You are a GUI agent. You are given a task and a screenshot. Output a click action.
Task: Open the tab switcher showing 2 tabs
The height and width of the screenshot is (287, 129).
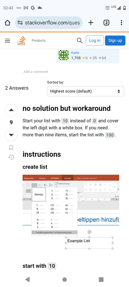pyautogui.click(x=106, y=23)
